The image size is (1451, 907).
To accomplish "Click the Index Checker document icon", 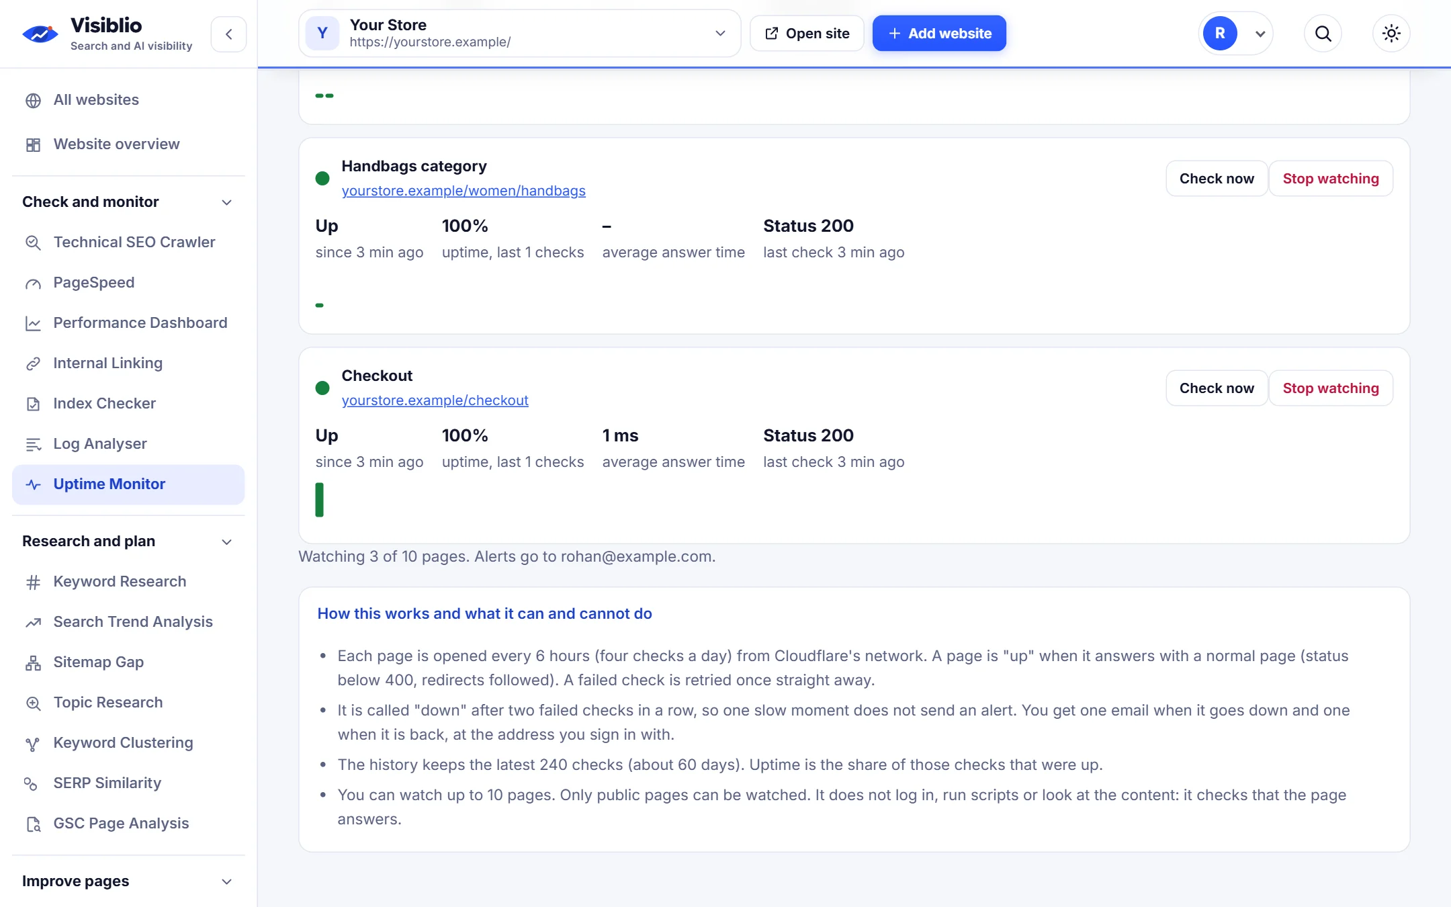I will [33, 404].
